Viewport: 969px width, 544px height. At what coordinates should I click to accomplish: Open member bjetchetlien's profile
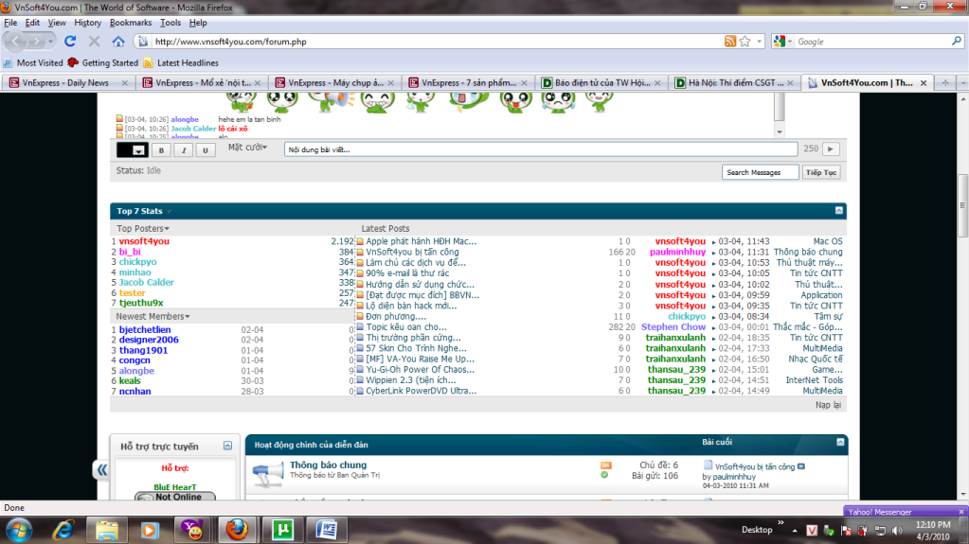145,330
